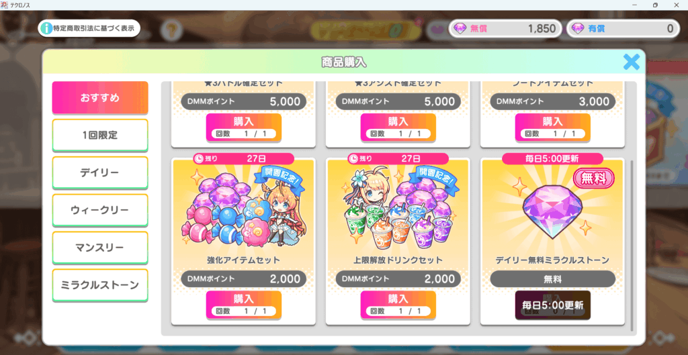
Task: Switch to the マンスリー tab
Action: pyautogui.click(x=100, y=248)
